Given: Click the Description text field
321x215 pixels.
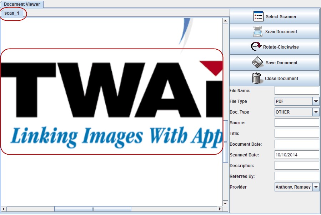Looking at the screenshot, I should [x=296, y=166].
